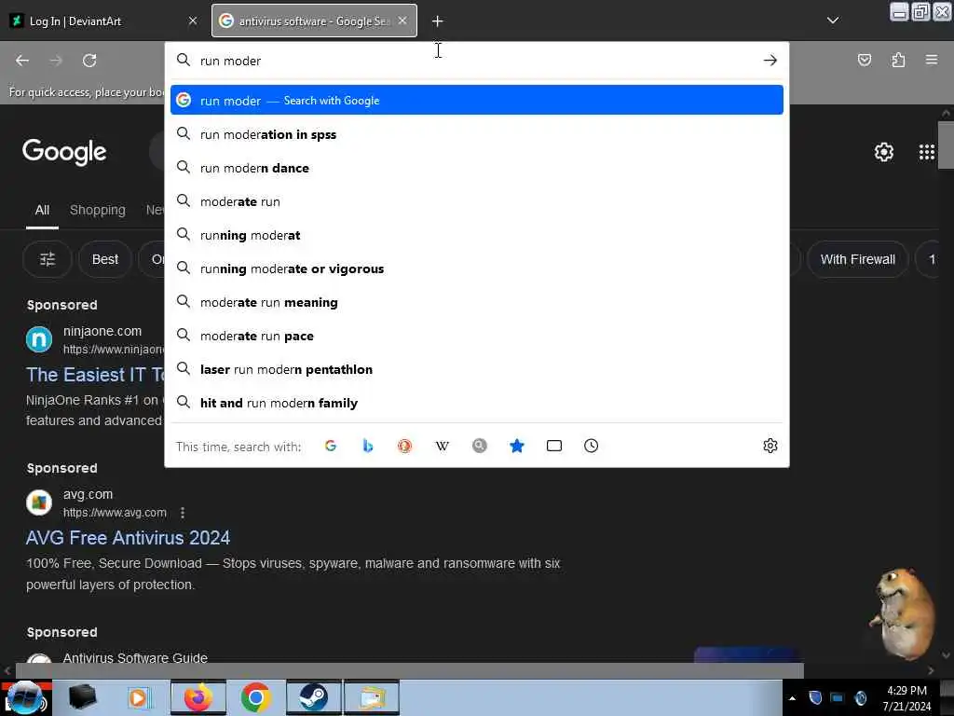Choose suggestion 'laser run modern pentathlon'
Viewport: 954px width, 716px height.
[x=477, y=369]
